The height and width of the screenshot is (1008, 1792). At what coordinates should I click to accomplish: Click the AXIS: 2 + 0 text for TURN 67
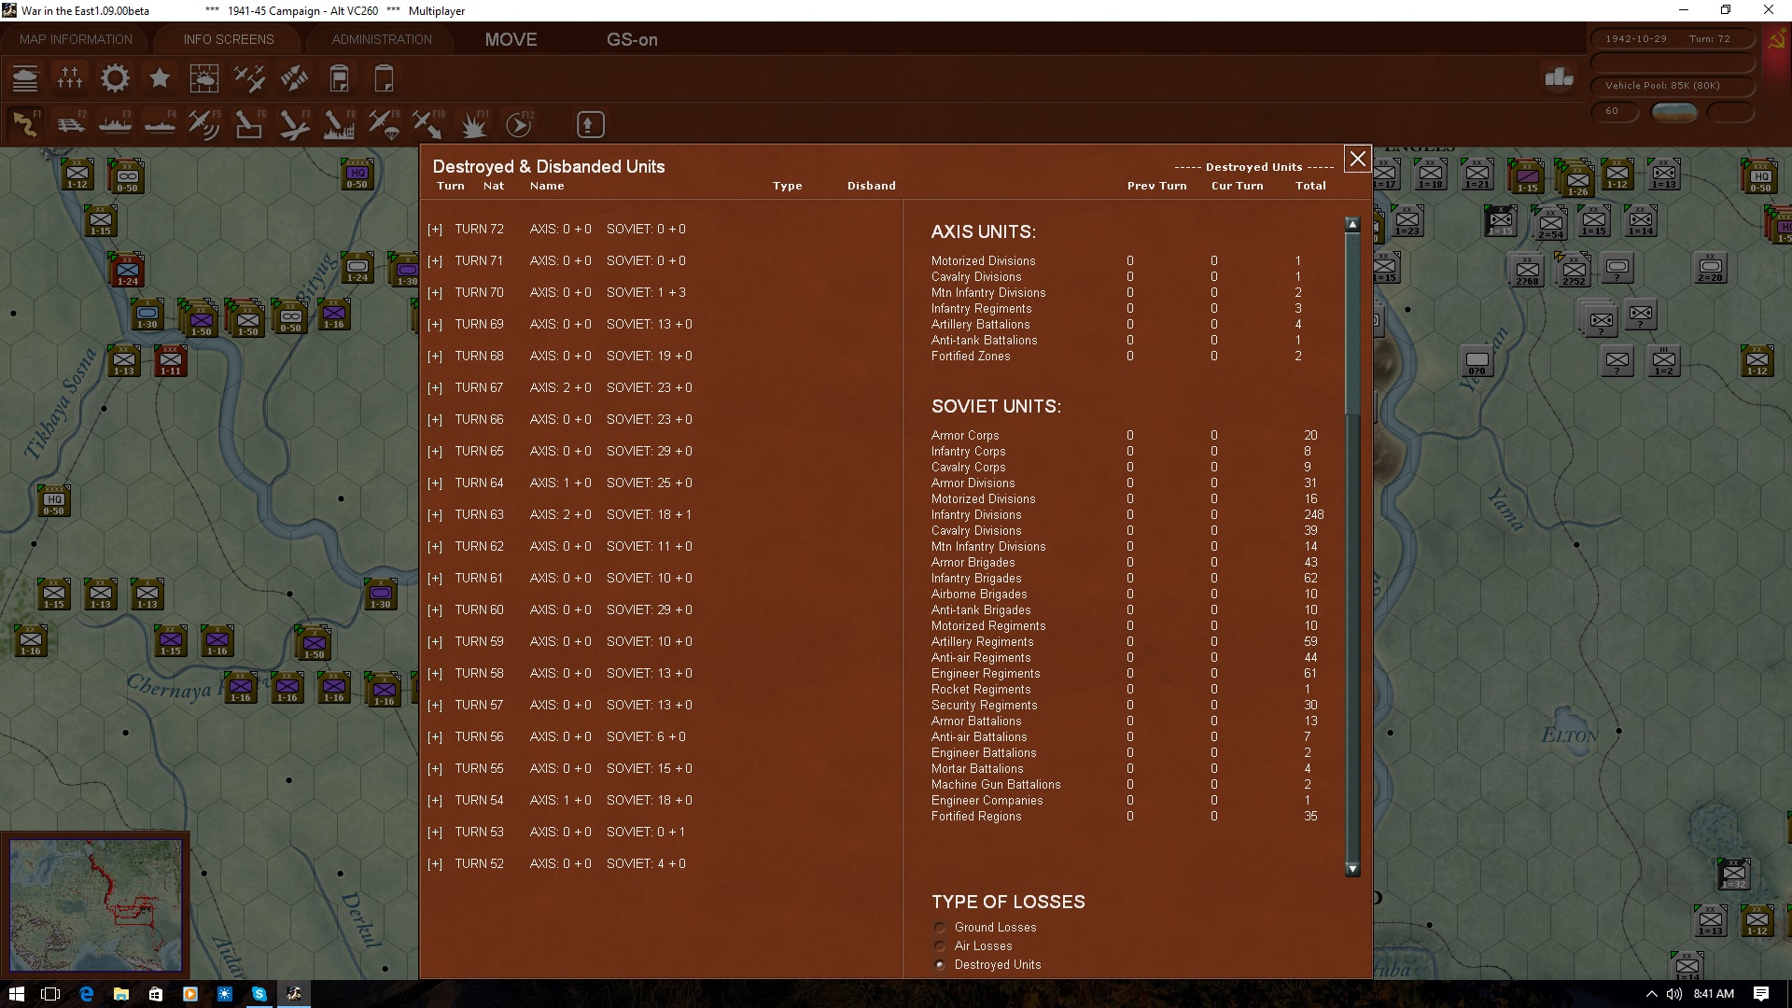(x=560, y=388)
